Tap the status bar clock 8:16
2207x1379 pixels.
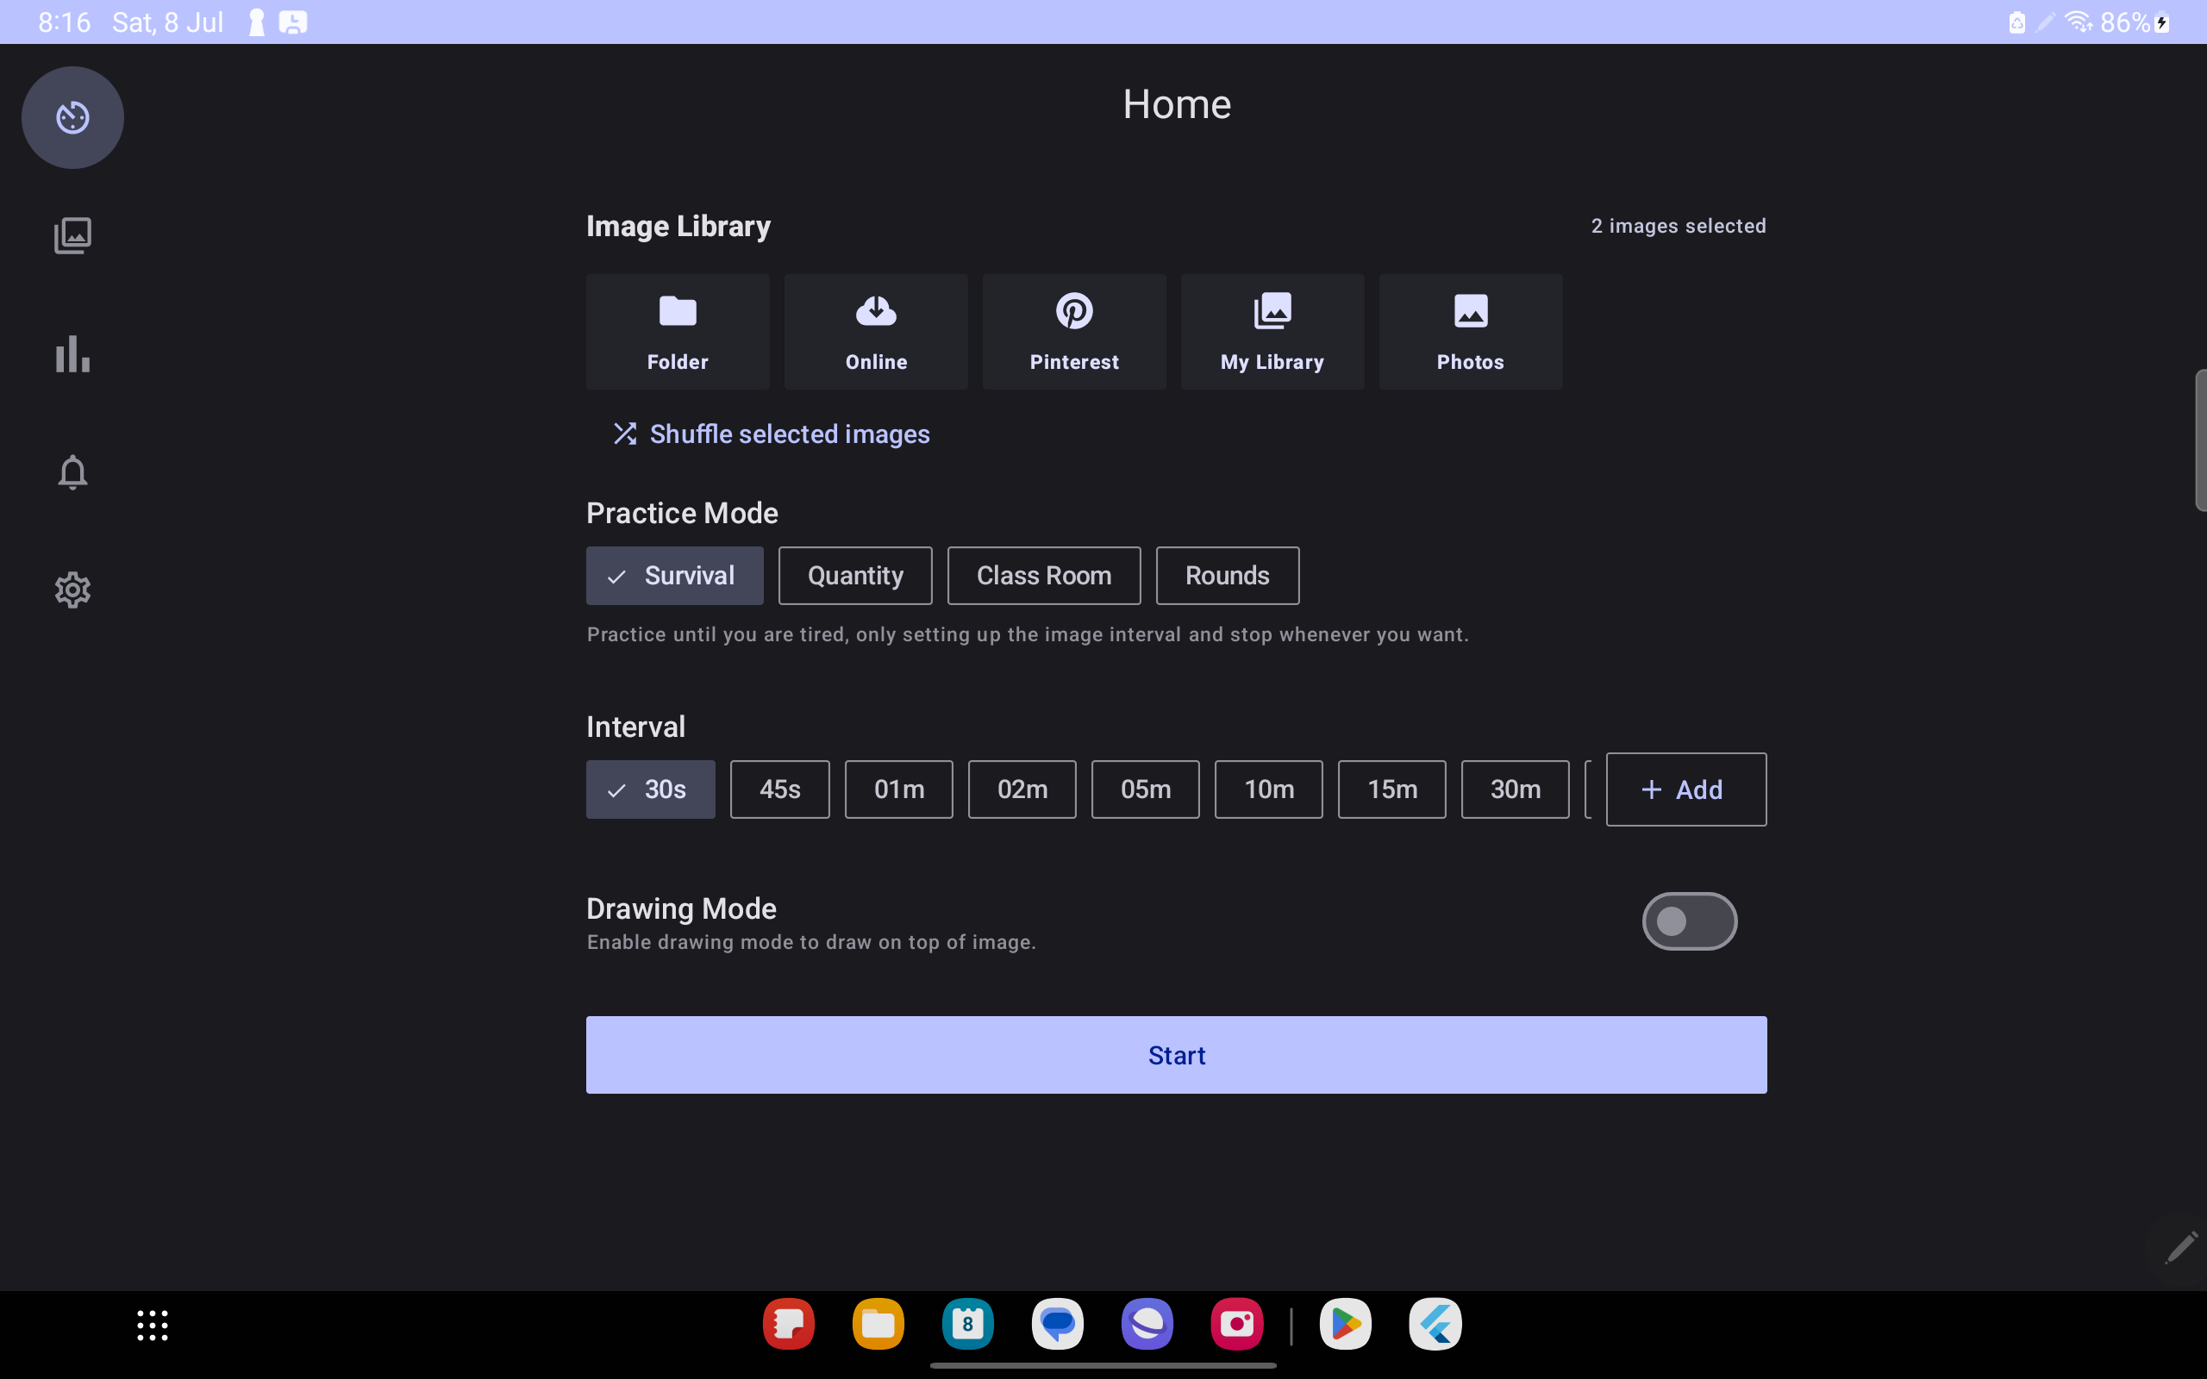[x=64, y=22]
